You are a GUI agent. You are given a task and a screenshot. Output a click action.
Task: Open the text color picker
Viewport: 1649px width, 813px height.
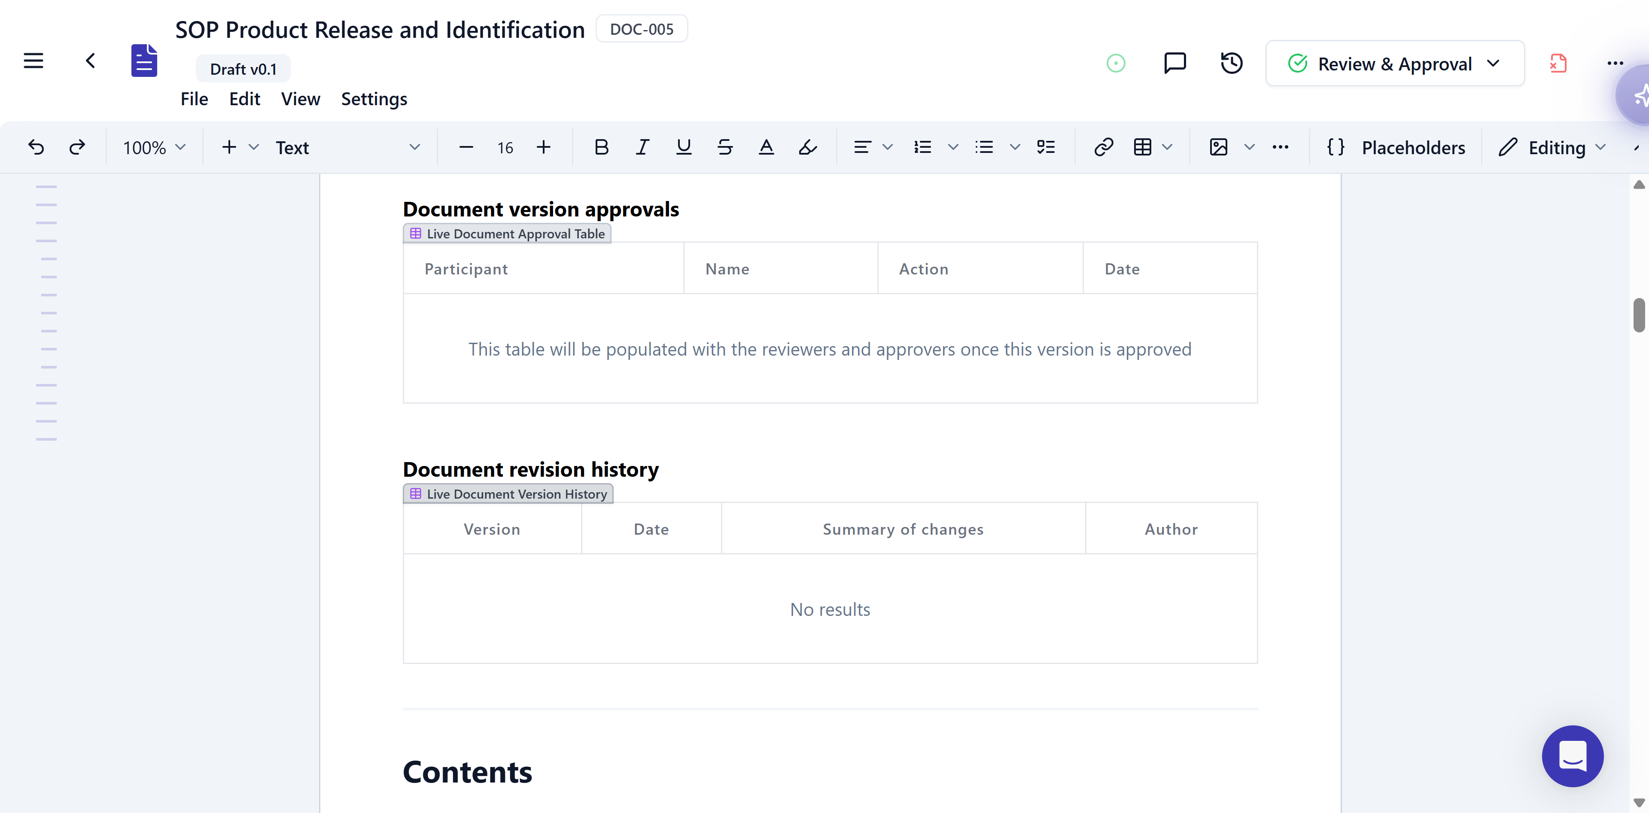(x=766, y=147)
